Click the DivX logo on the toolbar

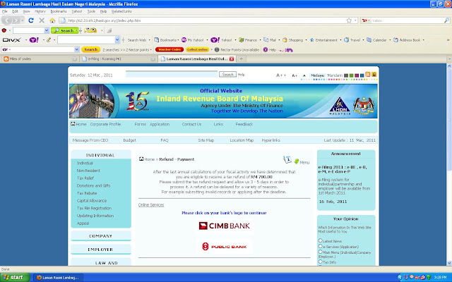coord(11,40)
